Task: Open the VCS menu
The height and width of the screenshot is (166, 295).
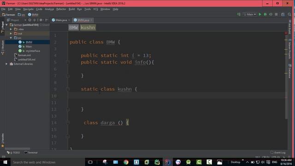Action: tap(95, 9)
